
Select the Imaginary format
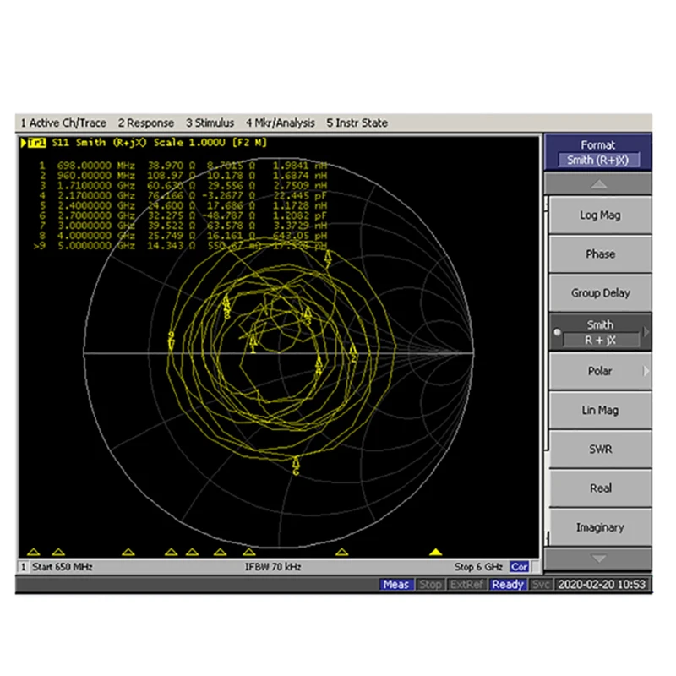click(x=600, y=526)
